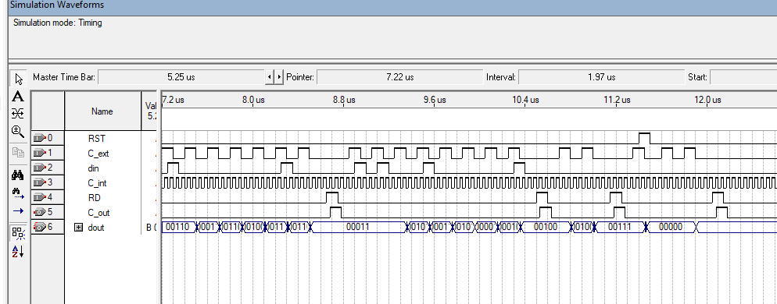
Task: Click the 8.0 us time ruler mark
Action: (253, 100)
